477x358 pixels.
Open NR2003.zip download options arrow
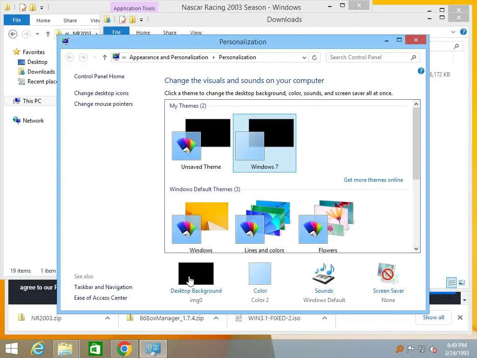[x=108, y=318]
